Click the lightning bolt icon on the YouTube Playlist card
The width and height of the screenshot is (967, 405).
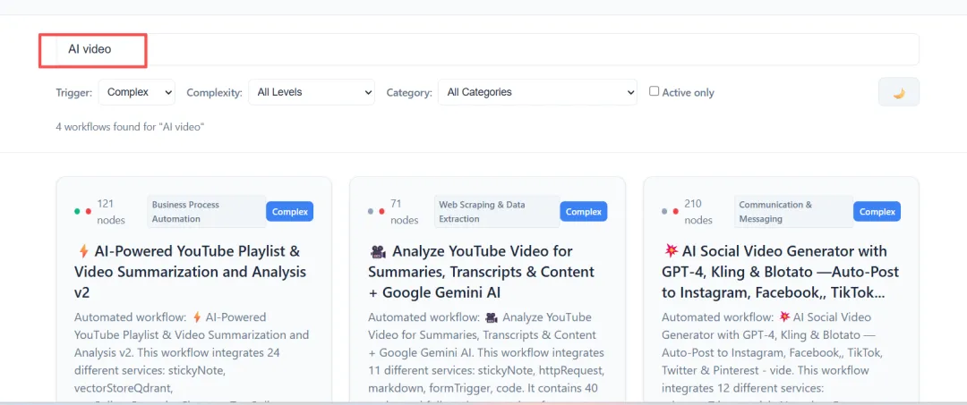pyautogui.click(x=83, y=252)
